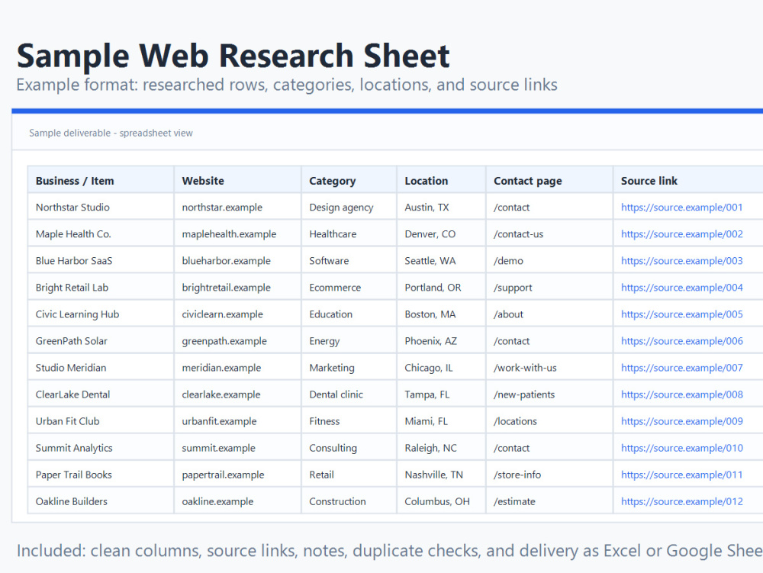763x573 pixels.
Task: Click the Category column header
Action: pyautogui.click(x=349, y=180)
